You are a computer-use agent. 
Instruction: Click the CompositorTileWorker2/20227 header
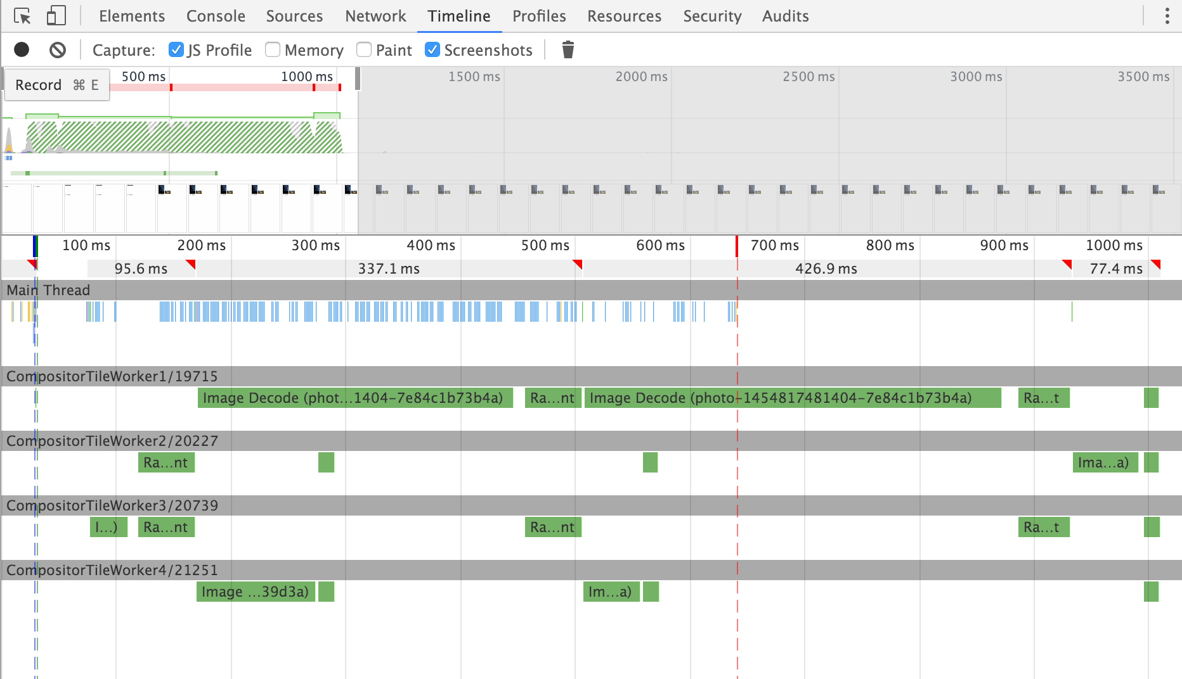(x=591, y=441)
